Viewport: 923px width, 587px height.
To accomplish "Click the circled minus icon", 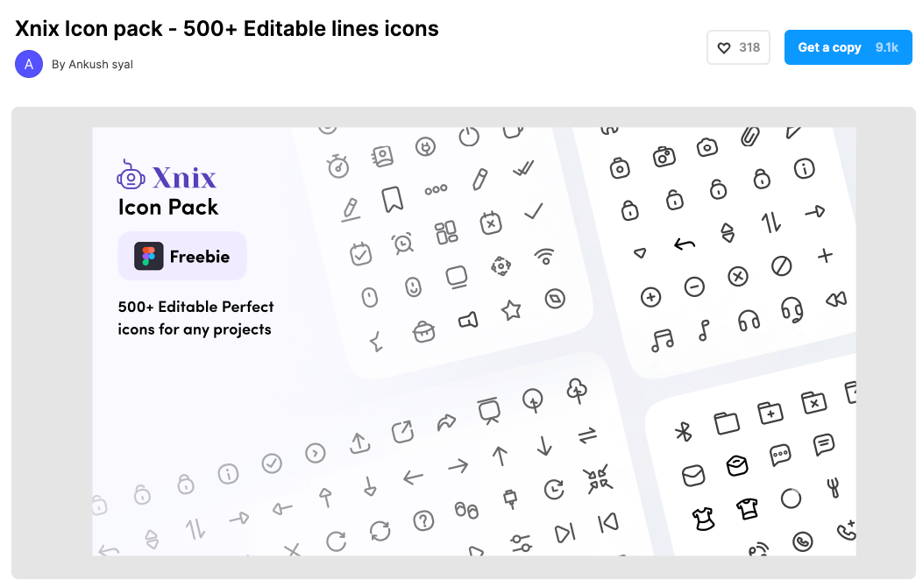I will click(694, 286).
